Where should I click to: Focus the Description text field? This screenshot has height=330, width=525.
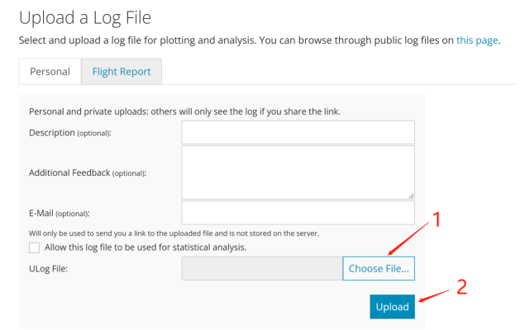click(298, 133)
